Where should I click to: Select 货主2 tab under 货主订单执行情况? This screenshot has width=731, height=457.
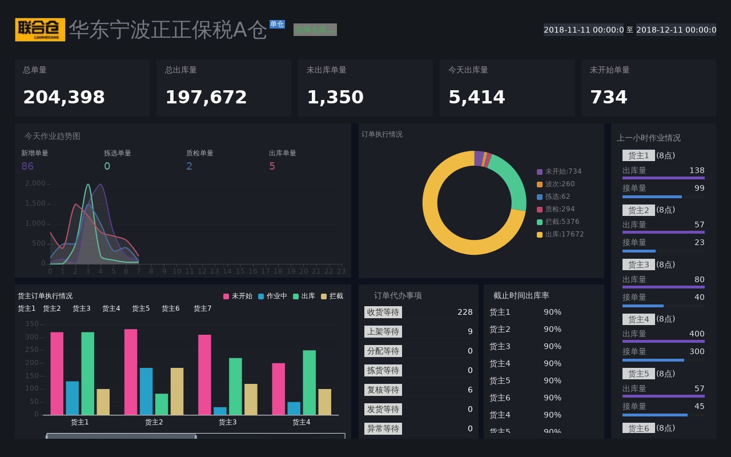click(52, 308)
